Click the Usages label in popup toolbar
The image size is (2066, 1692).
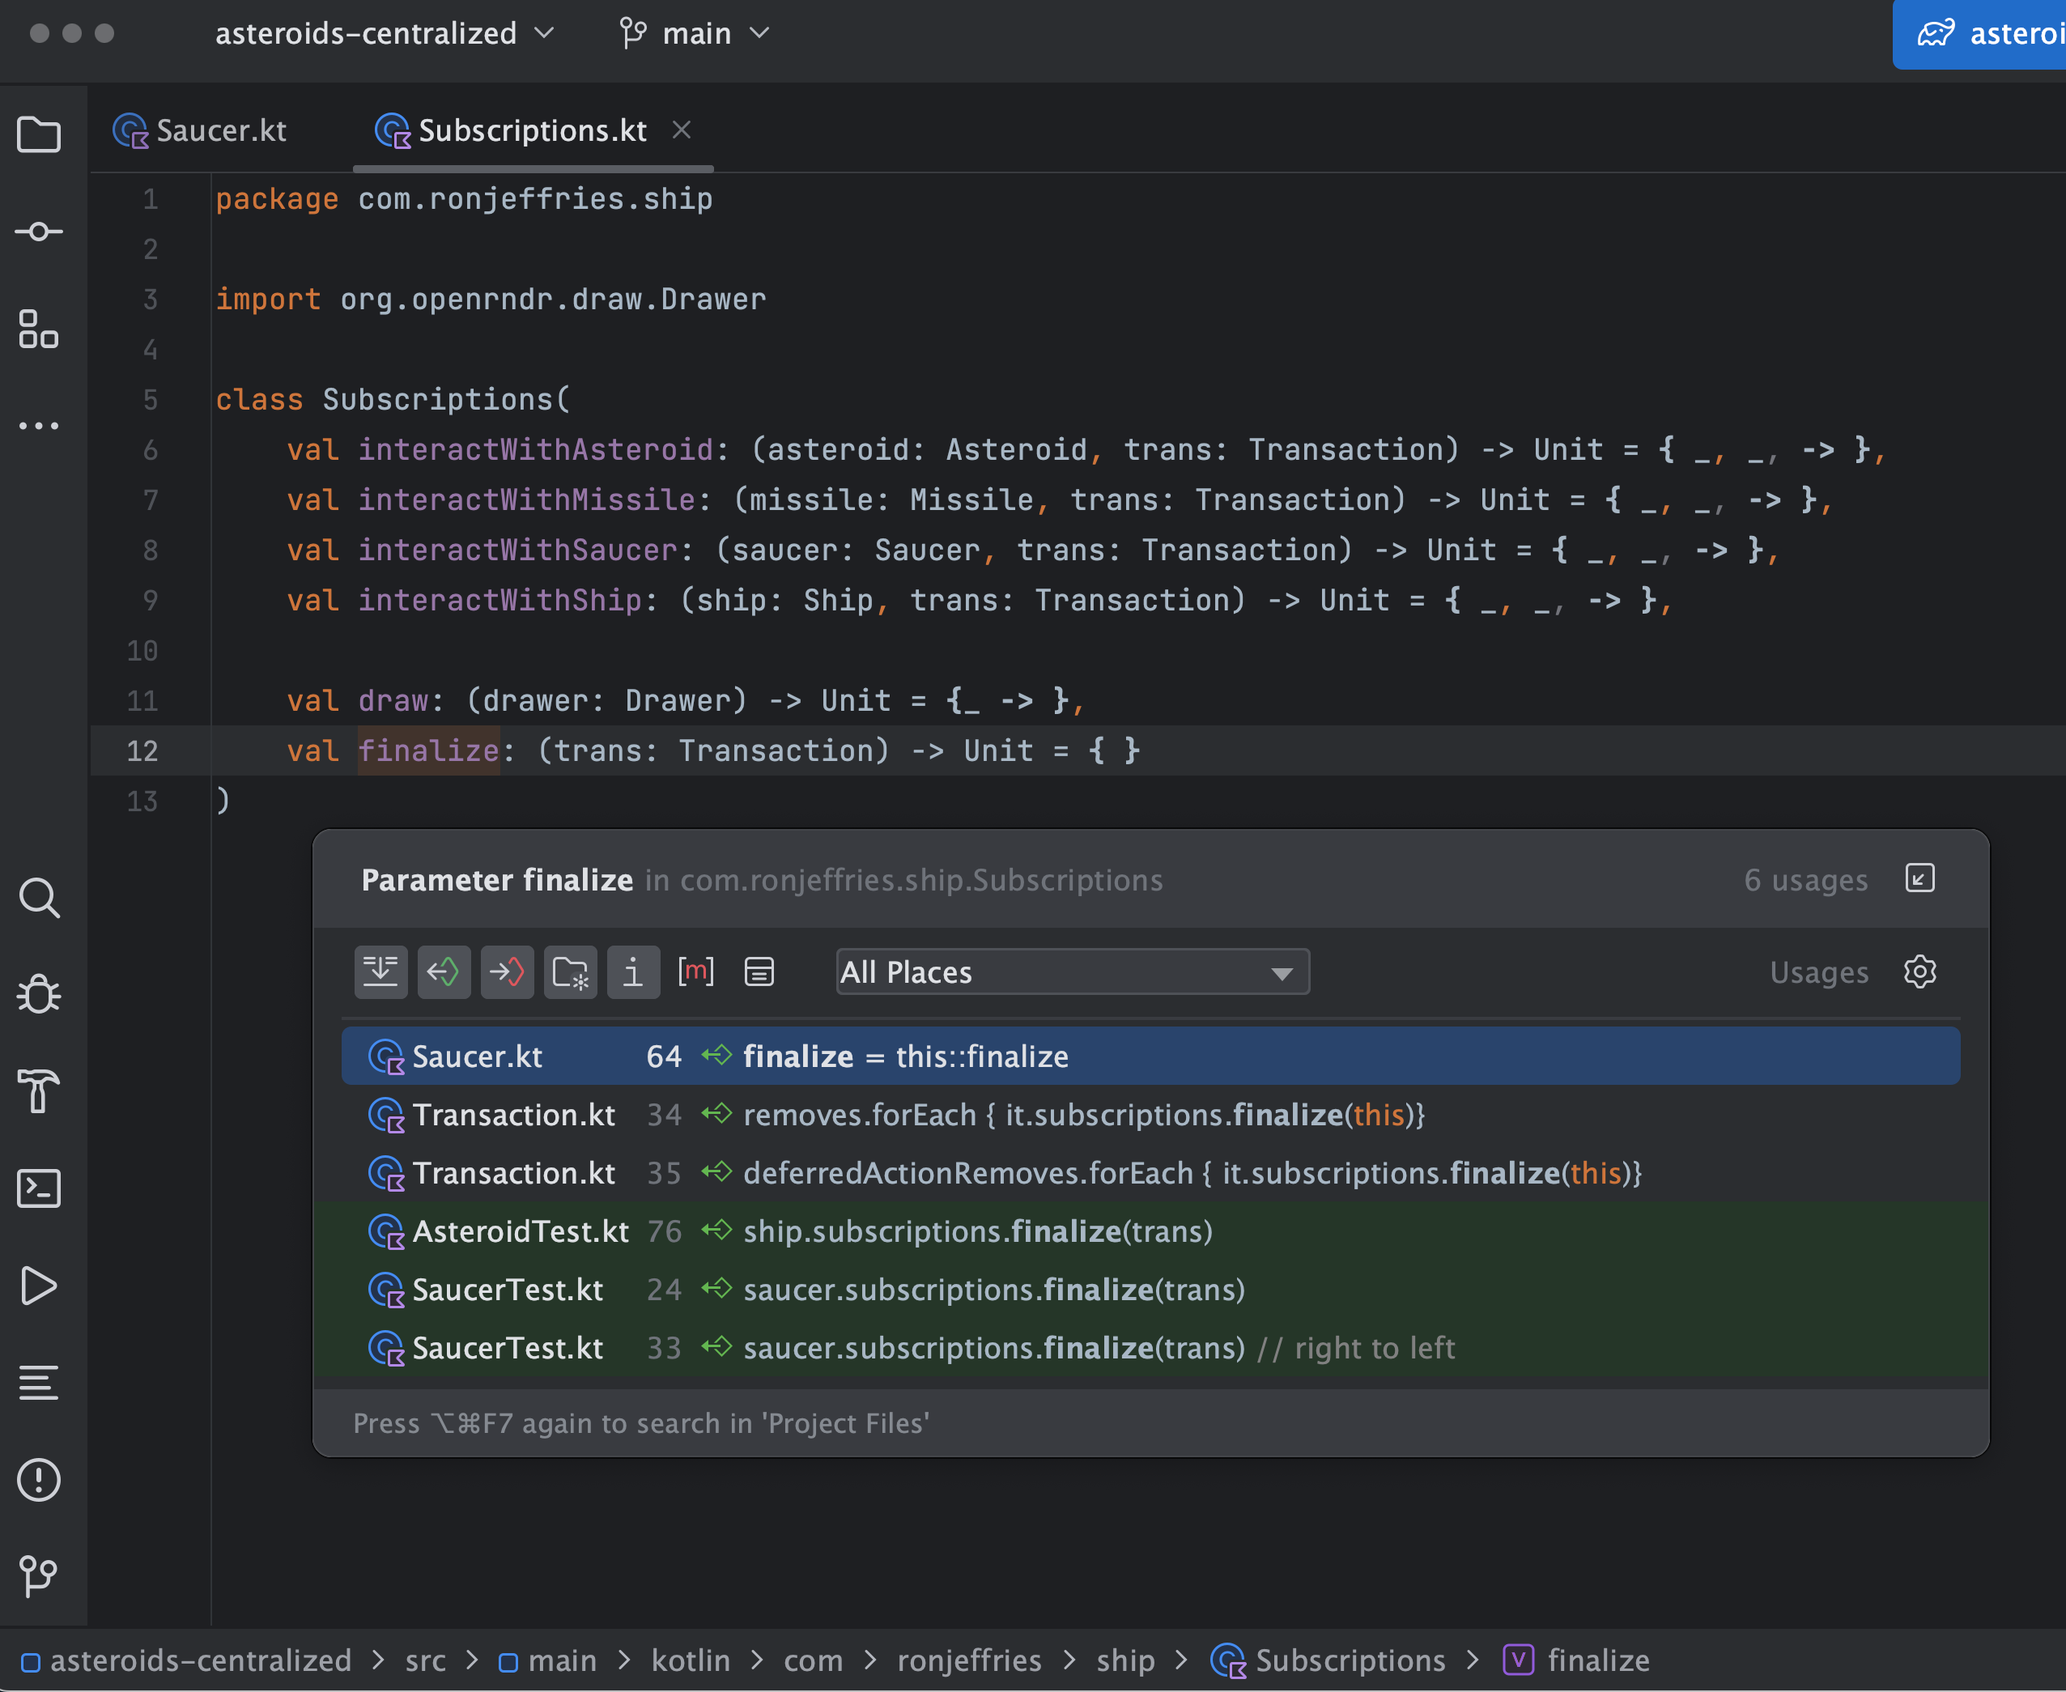pyautogui.click(x=1819, y=971)
